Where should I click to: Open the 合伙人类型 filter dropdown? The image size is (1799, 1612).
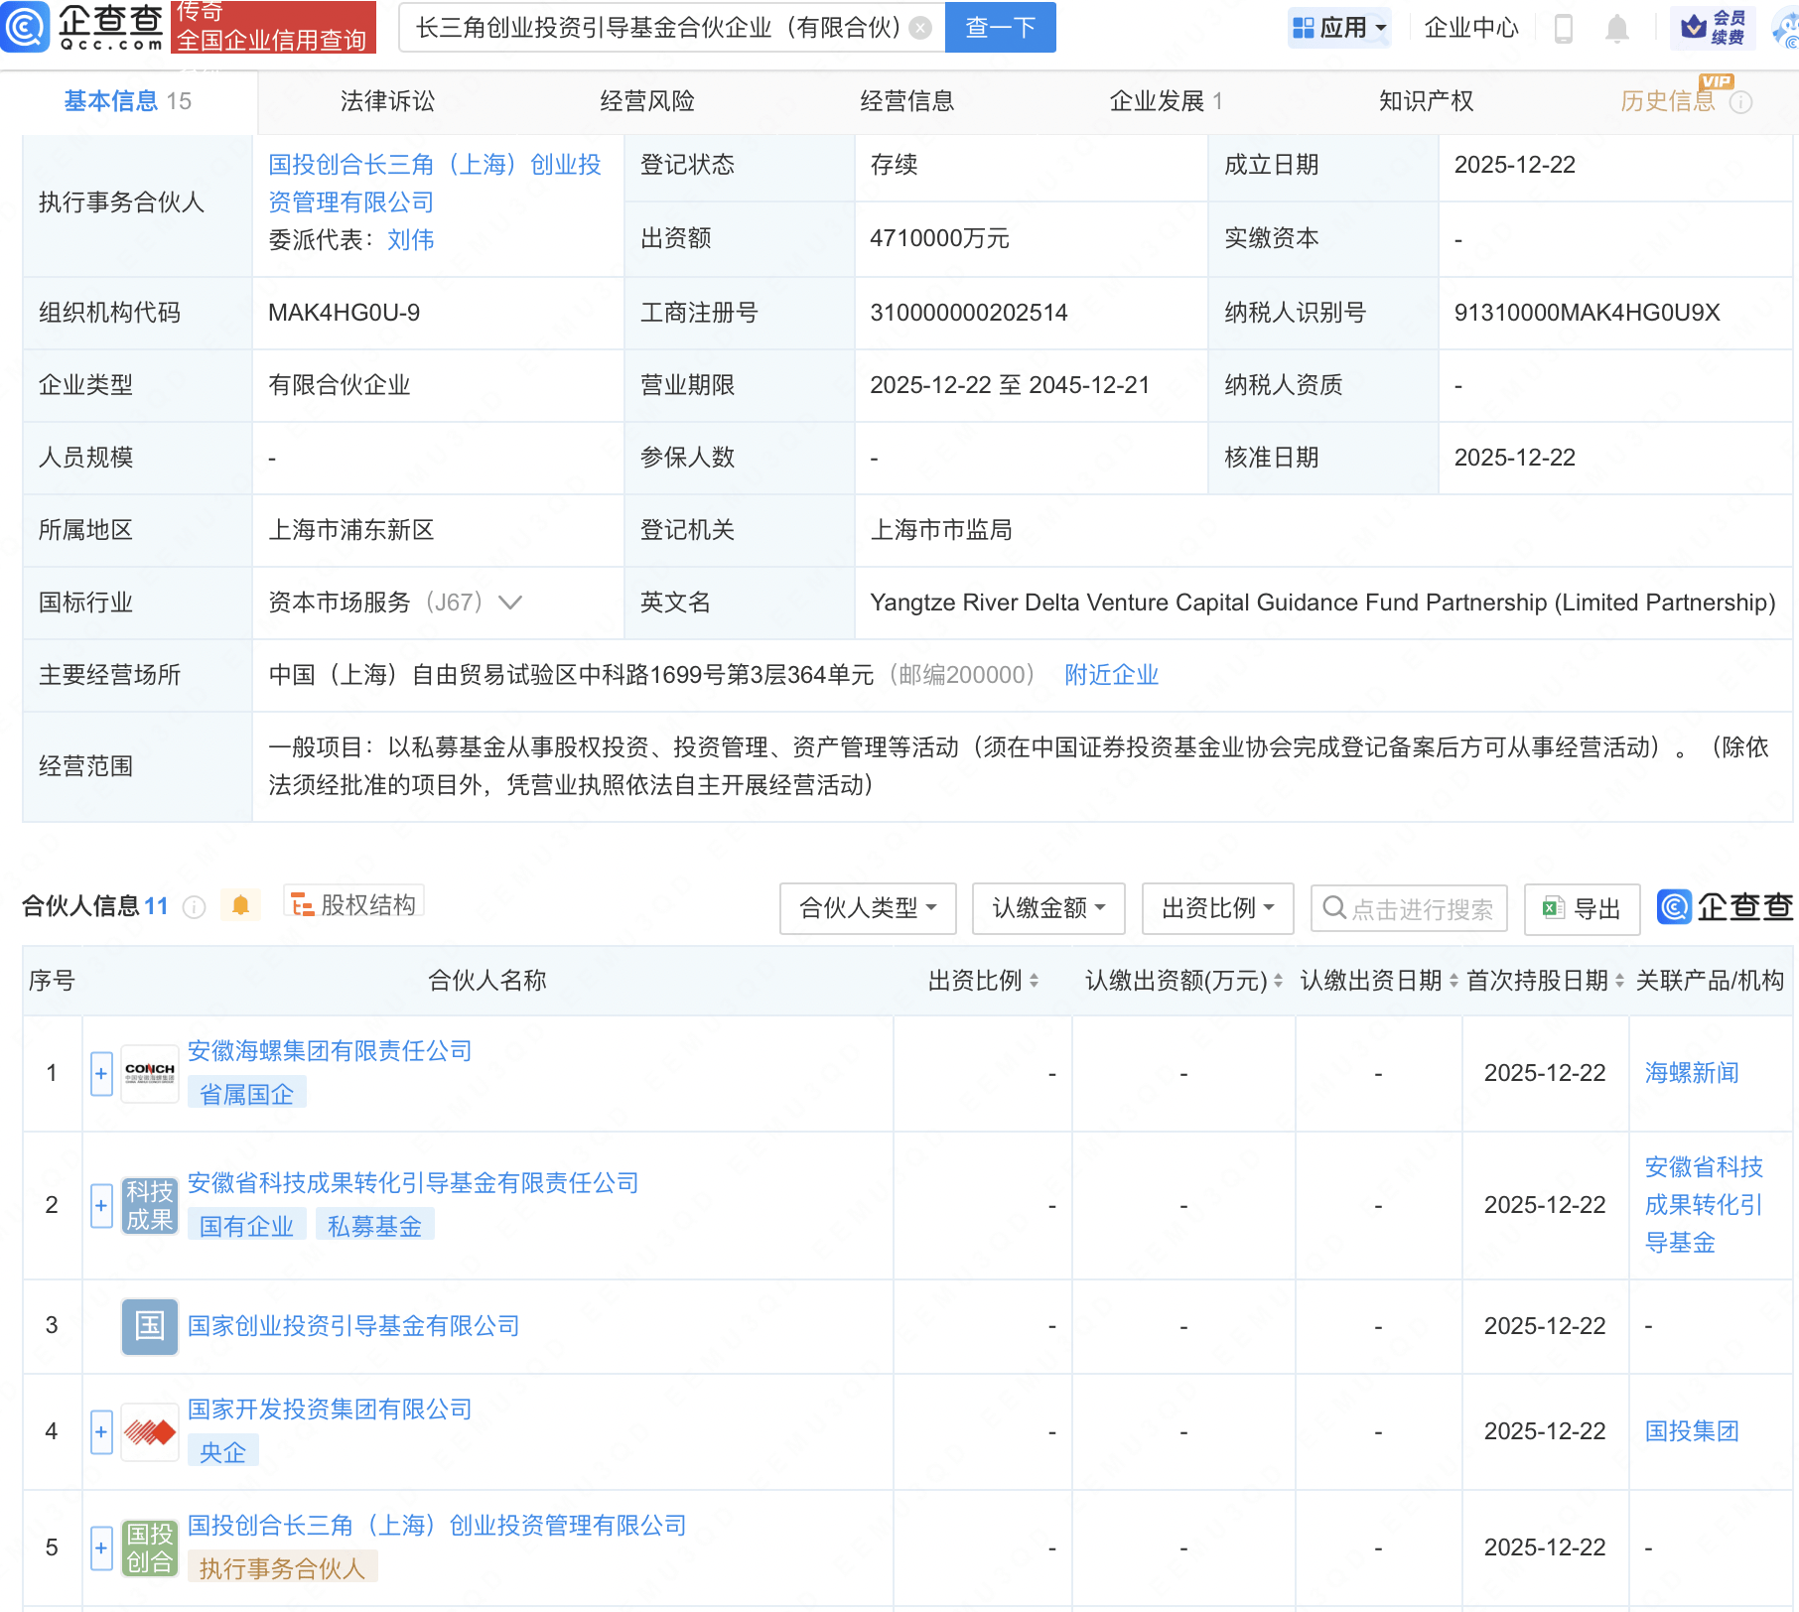tap(867, 907)
